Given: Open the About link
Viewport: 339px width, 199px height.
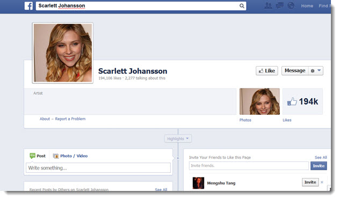Looking at the screenshot, I should [x=45, y=119].
